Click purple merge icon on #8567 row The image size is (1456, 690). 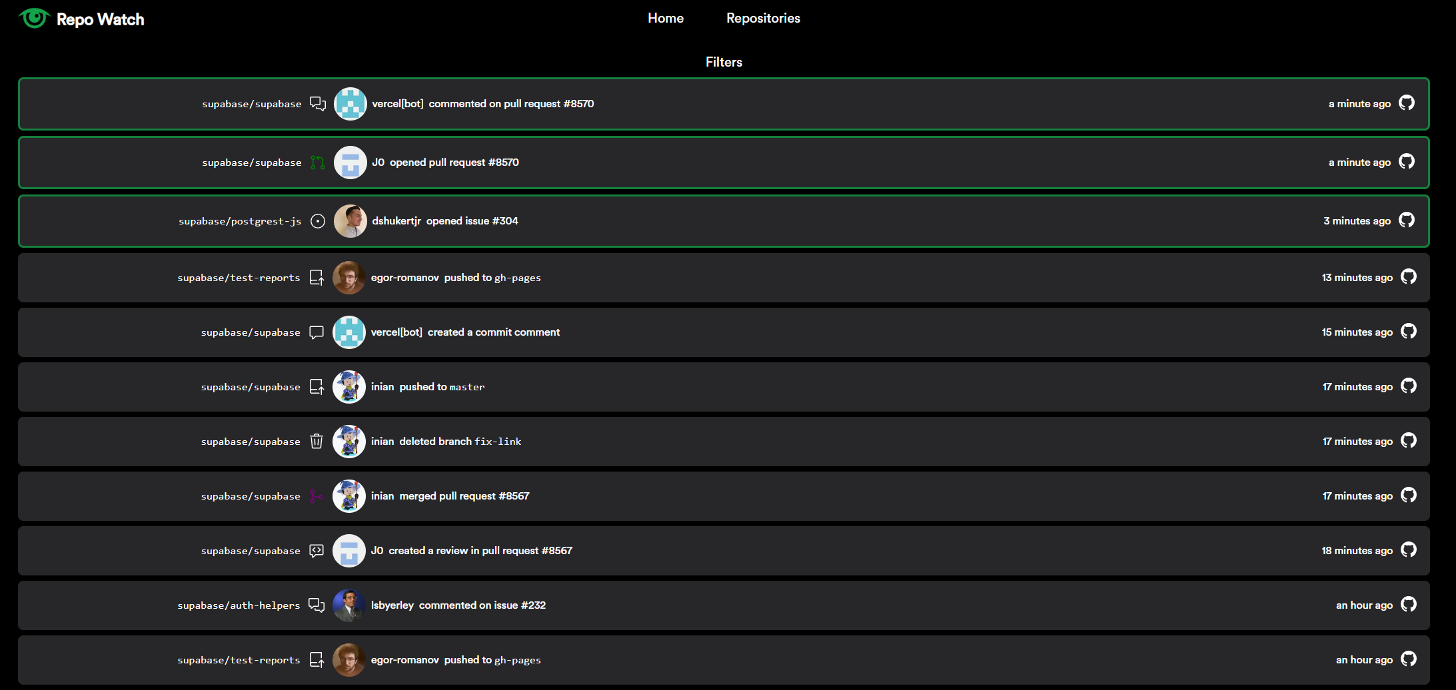tap(317, 496)
